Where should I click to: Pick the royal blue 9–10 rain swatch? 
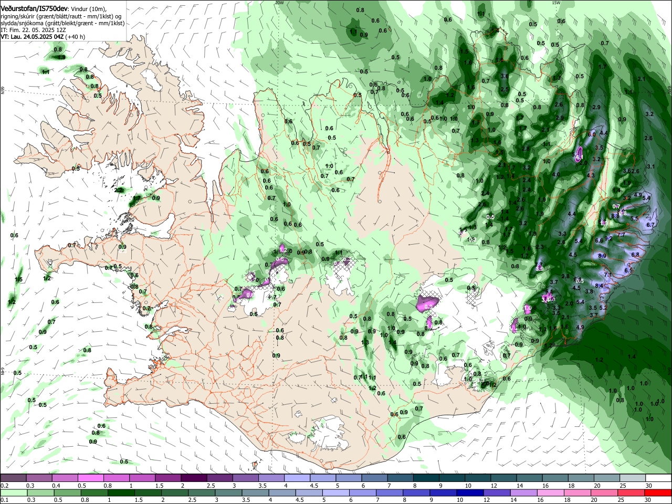tap(443, 492)
